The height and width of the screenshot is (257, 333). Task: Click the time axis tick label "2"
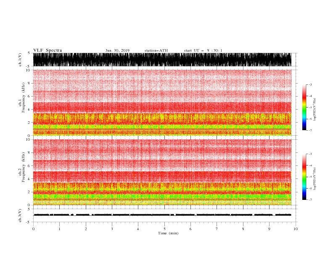[x=86, y=229]
